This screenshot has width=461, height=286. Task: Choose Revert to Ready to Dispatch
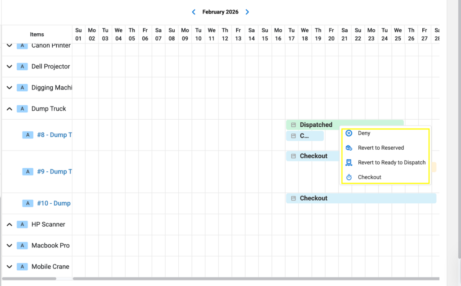pyautogui.click(x=391, y=162)
